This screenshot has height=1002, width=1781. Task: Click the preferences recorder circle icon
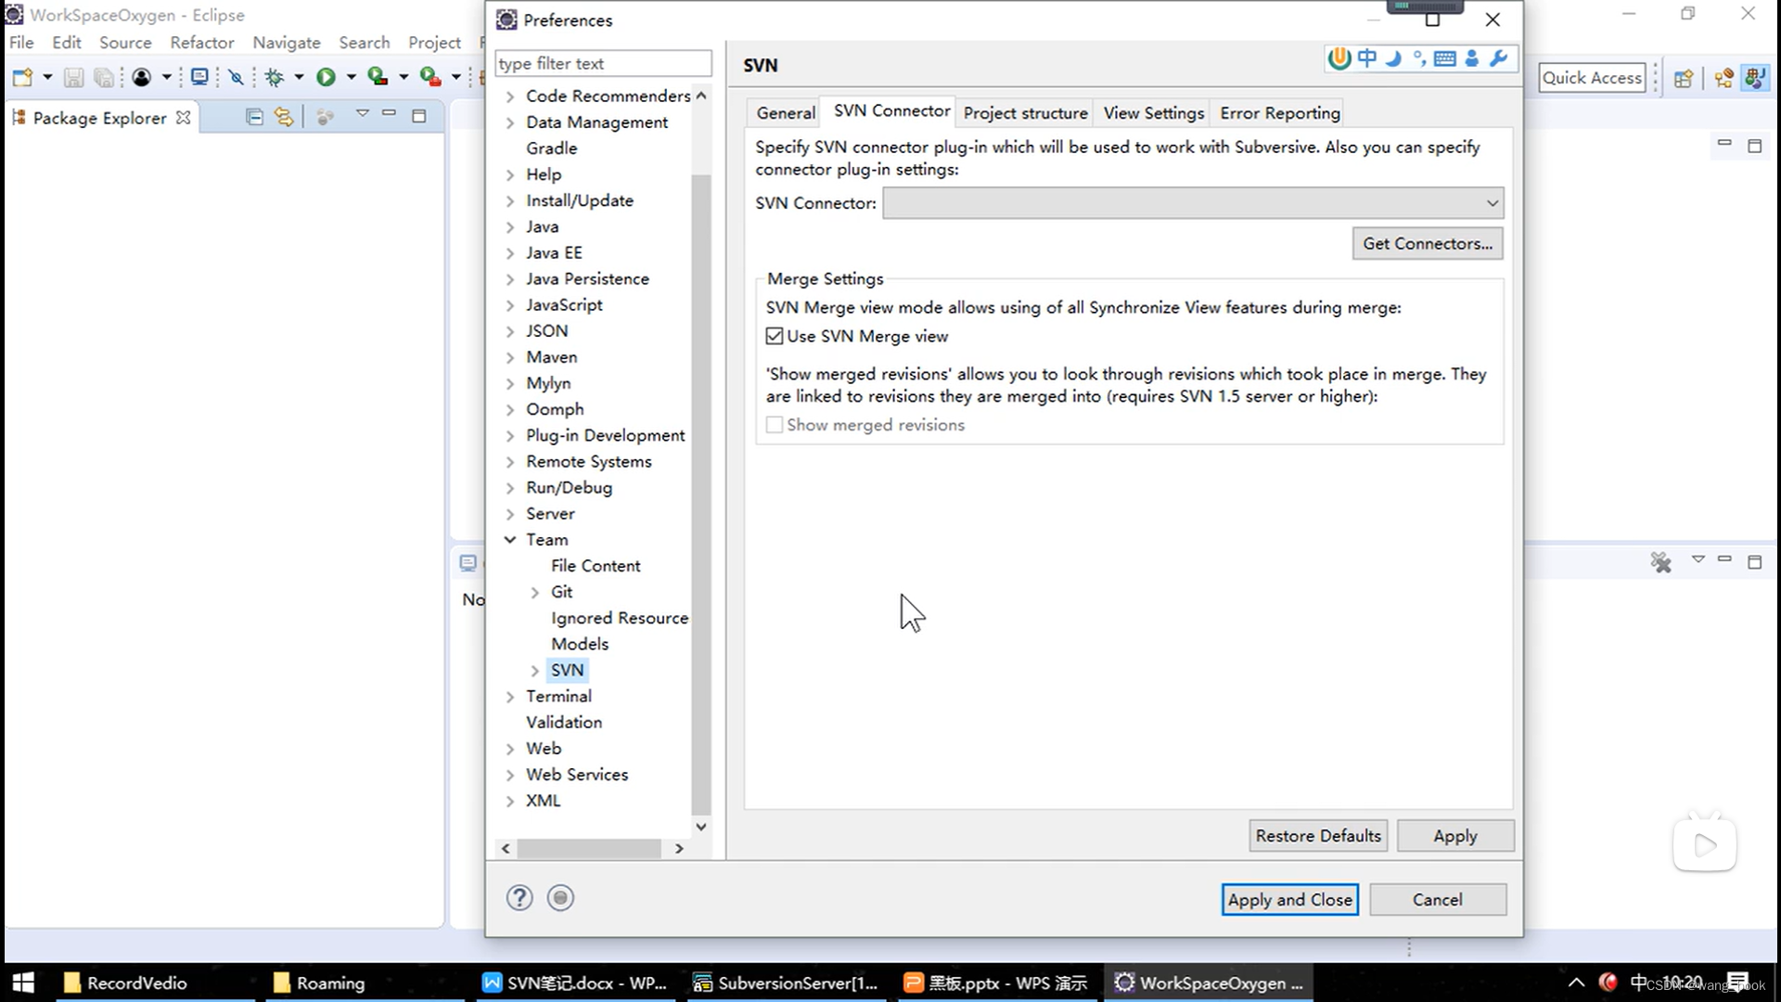click(560, 897)
